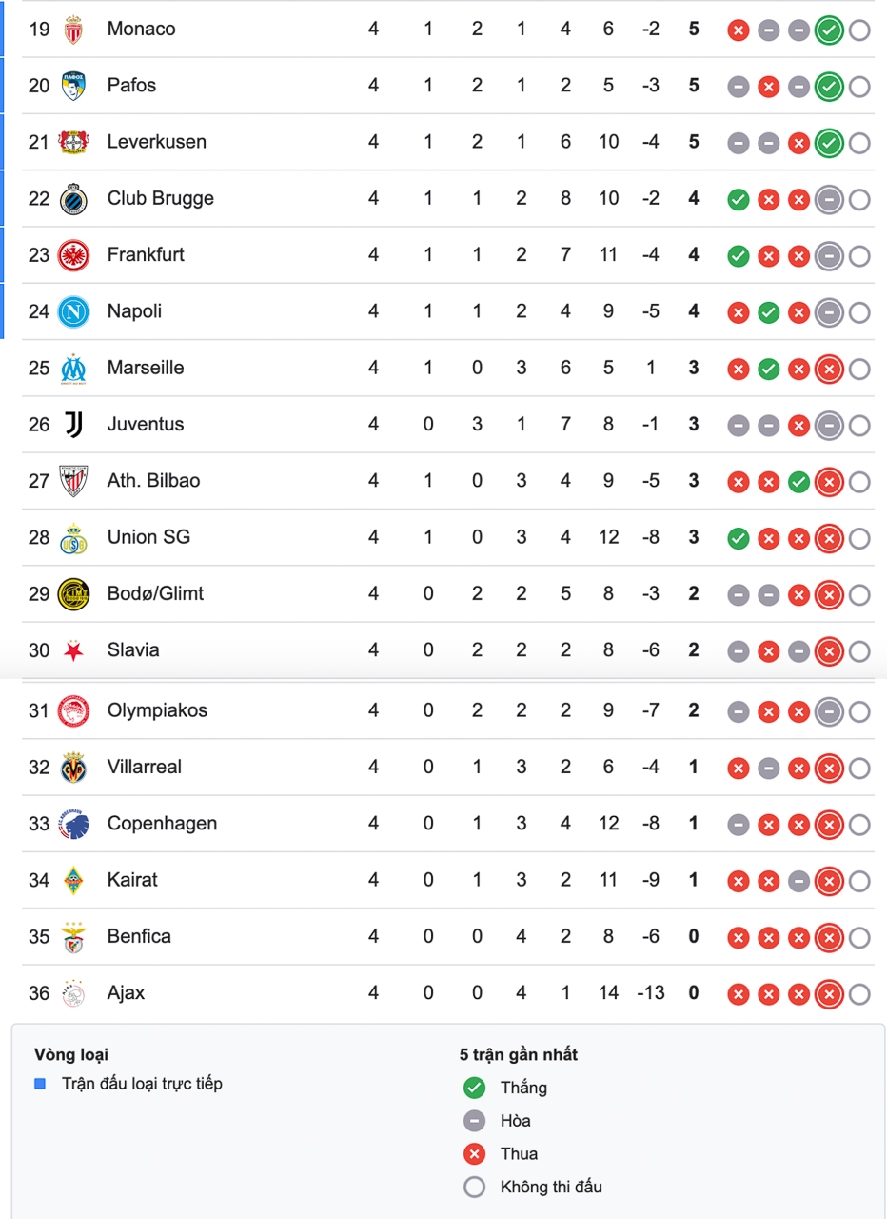Click the Juventus club logo
The height and width of the screenshot is (1219, 887).
pyautogui.click(x=73, y=425)
